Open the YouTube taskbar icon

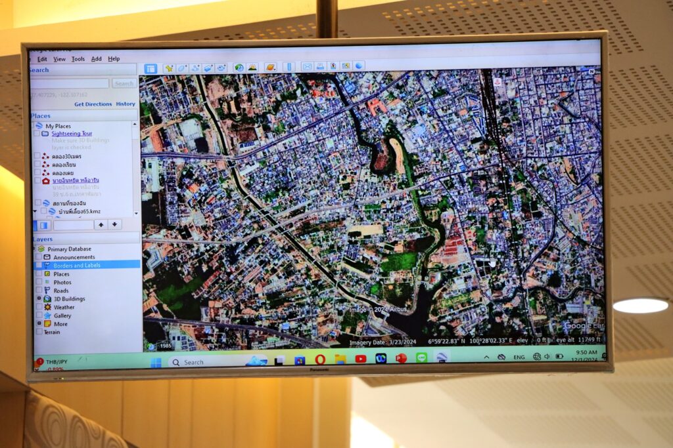coord(361,359)
